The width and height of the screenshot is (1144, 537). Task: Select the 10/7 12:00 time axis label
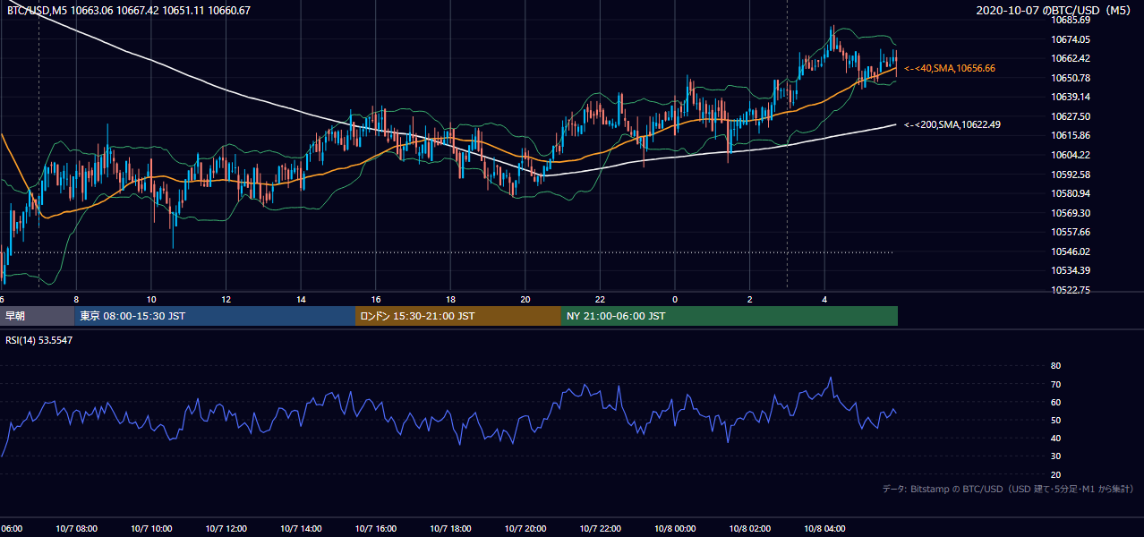226,529
